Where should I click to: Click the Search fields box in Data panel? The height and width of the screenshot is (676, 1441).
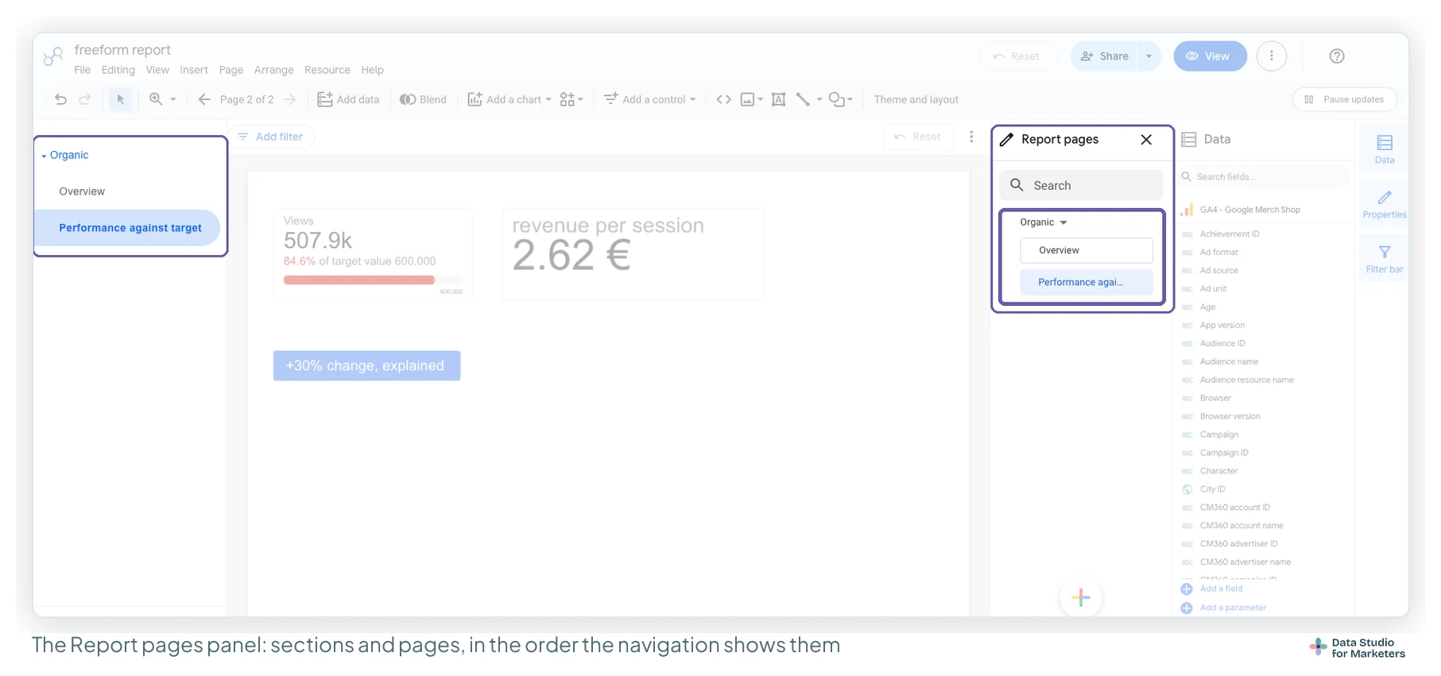coord(1265,176)
